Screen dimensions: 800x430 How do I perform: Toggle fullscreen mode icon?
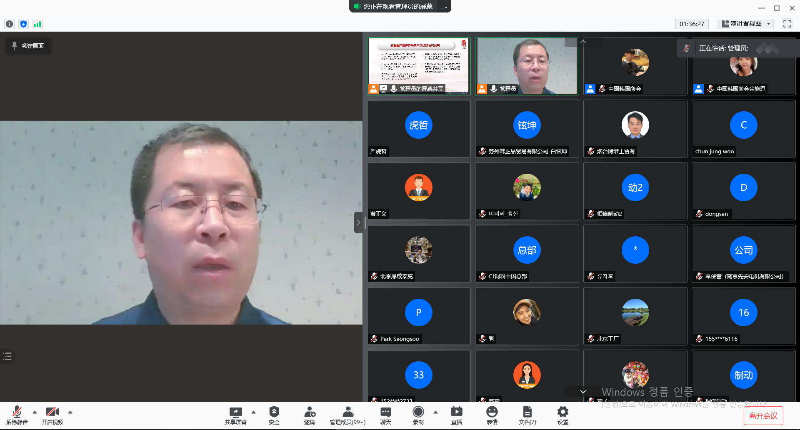(787, 24)
